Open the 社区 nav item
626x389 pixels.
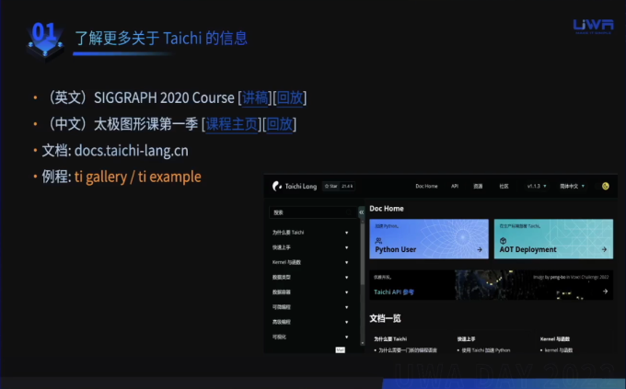point(504,187)
